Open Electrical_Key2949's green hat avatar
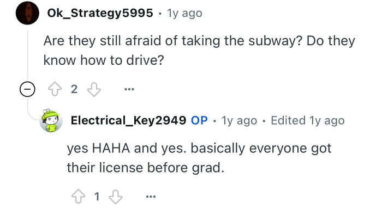 [x=51, y=120]
